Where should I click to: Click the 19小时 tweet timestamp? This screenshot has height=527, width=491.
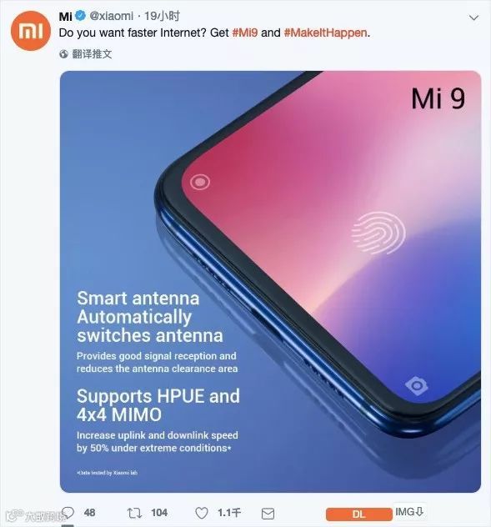point(162,16)
